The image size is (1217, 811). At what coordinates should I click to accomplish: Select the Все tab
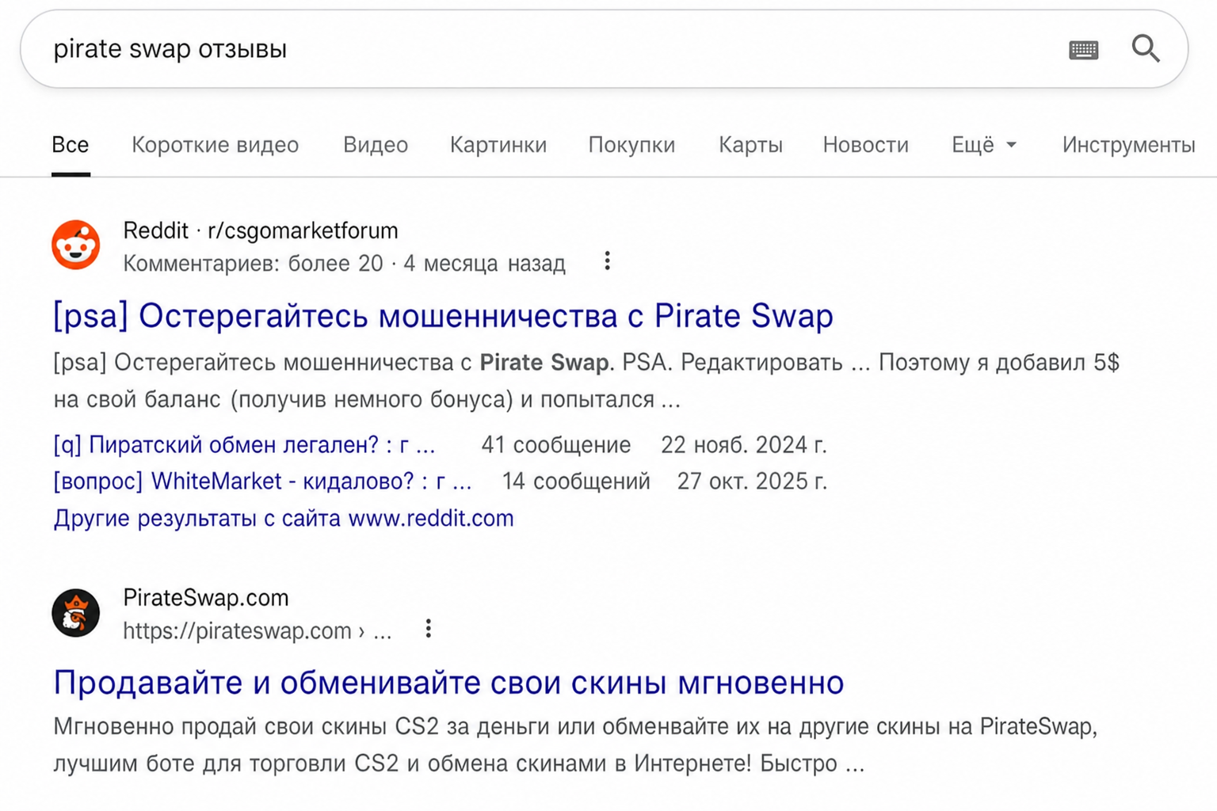click(x=71, y=145)
